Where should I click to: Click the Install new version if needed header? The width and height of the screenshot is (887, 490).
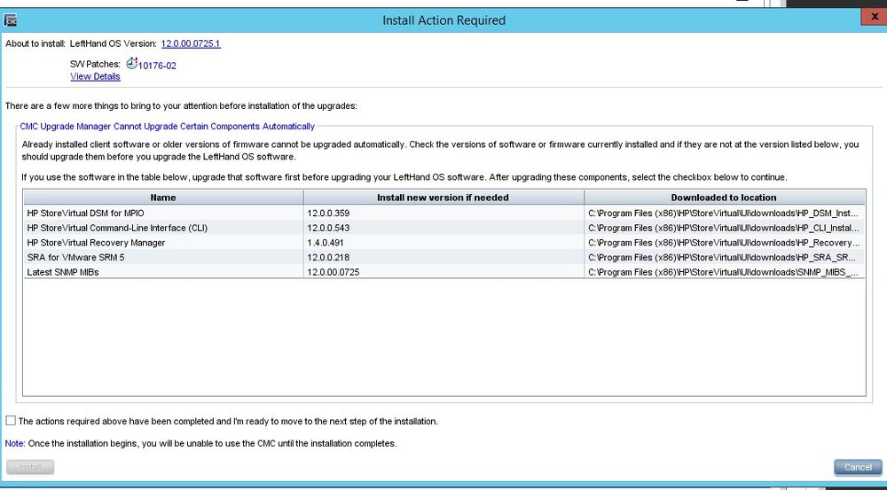pos(443,198)
